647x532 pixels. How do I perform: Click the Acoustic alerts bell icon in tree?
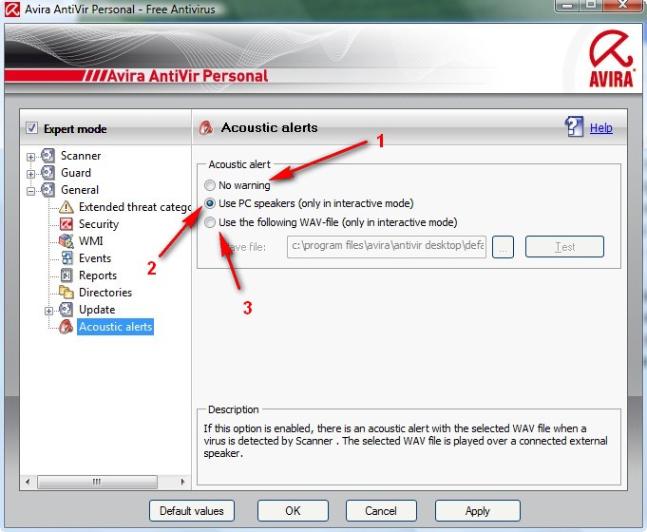pyautogui.click(x=66, y=327)
